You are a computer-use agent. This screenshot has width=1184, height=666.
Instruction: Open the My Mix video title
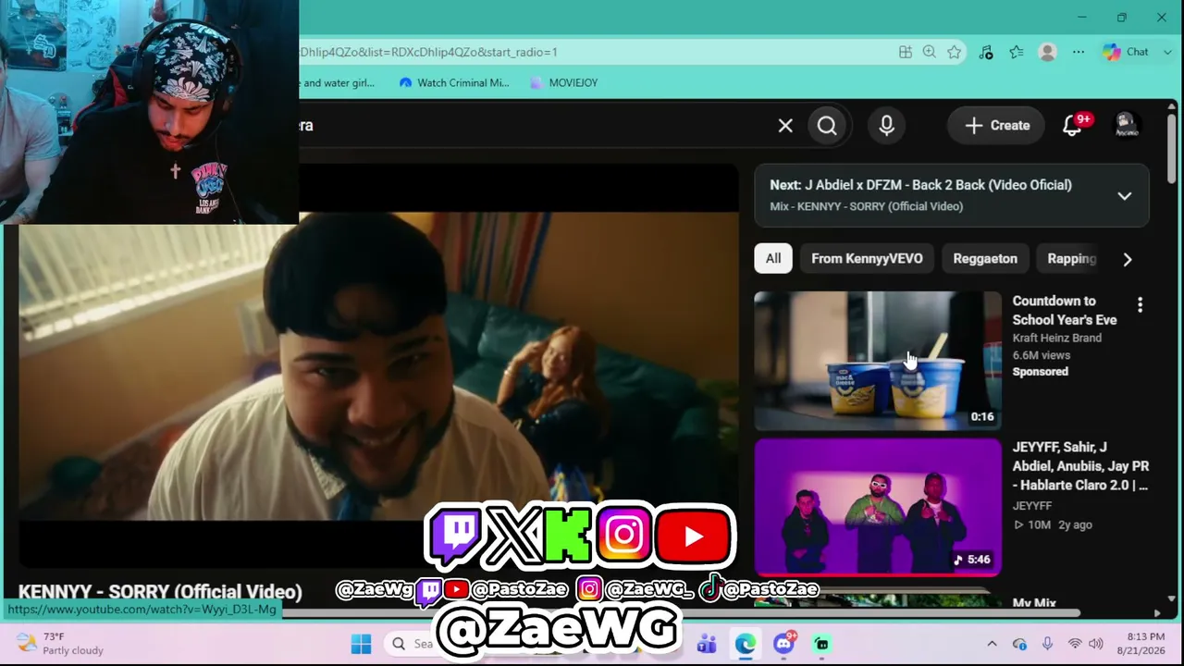pyautogui.click(x=1034, y=603)
